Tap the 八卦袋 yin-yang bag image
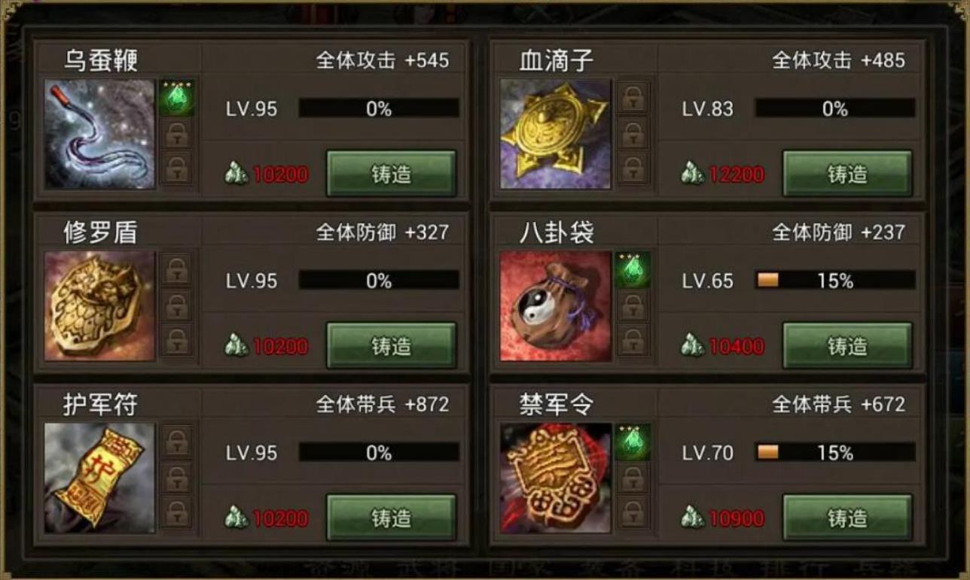The image size is (970, 580). 556,306
